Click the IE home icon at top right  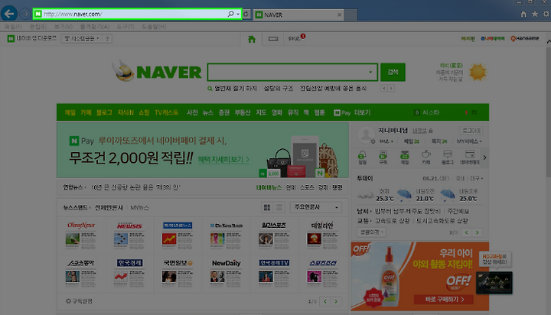coord(523,14)
